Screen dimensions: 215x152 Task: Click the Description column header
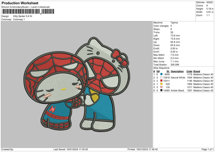point(177,71)
